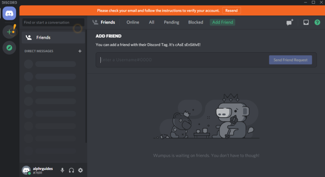Switch to the Online tab
This screenshot has height=177, width=325.
point(133,22)
